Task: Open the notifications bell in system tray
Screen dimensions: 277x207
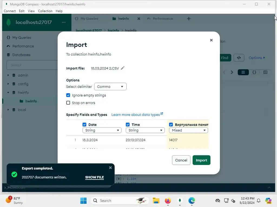Action: 259,201
